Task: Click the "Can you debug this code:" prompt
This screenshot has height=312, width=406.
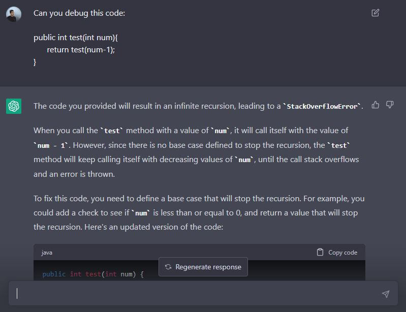Action: (79, 13)
